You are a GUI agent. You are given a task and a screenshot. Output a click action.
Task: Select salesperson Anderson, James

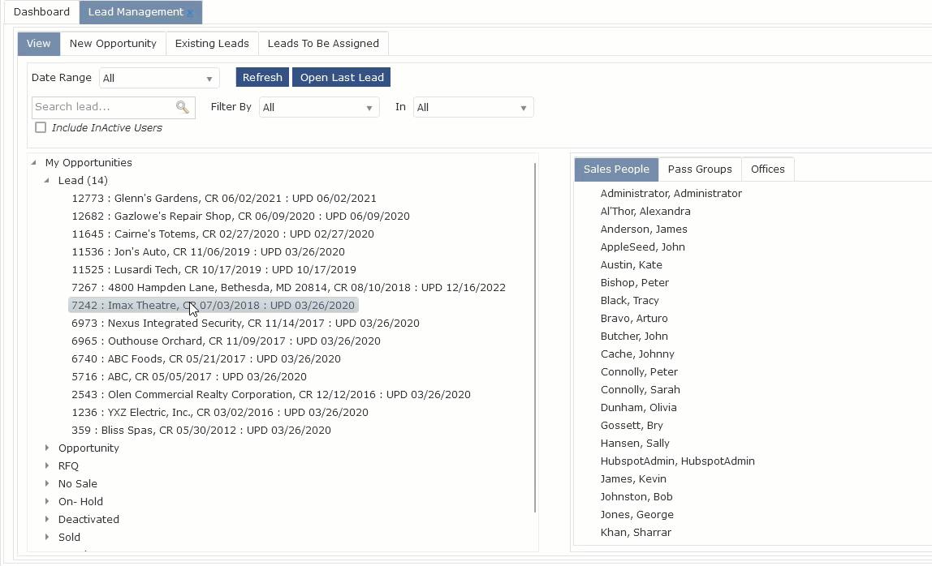tap(644, 229)
